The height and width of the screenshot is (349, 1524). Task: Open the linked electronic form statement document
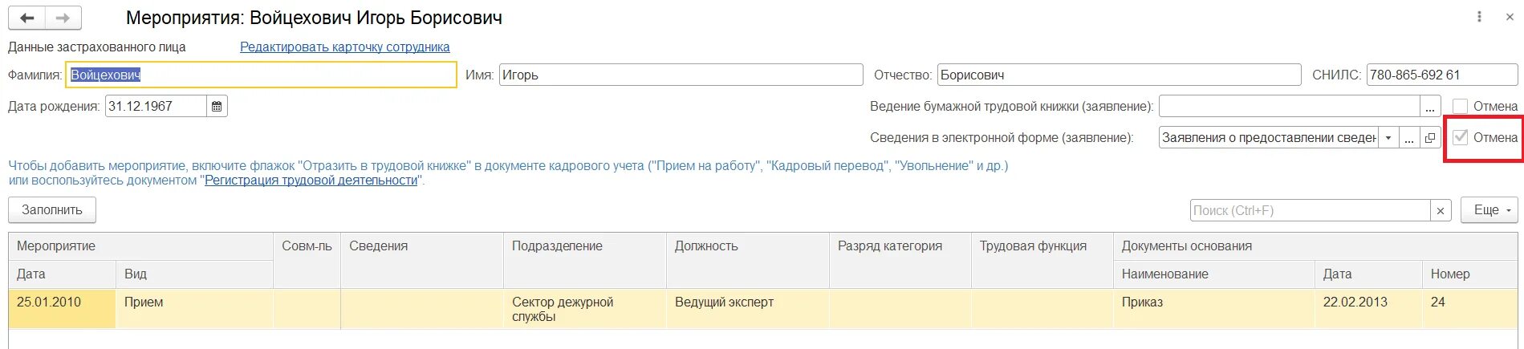click(1430, 138)
